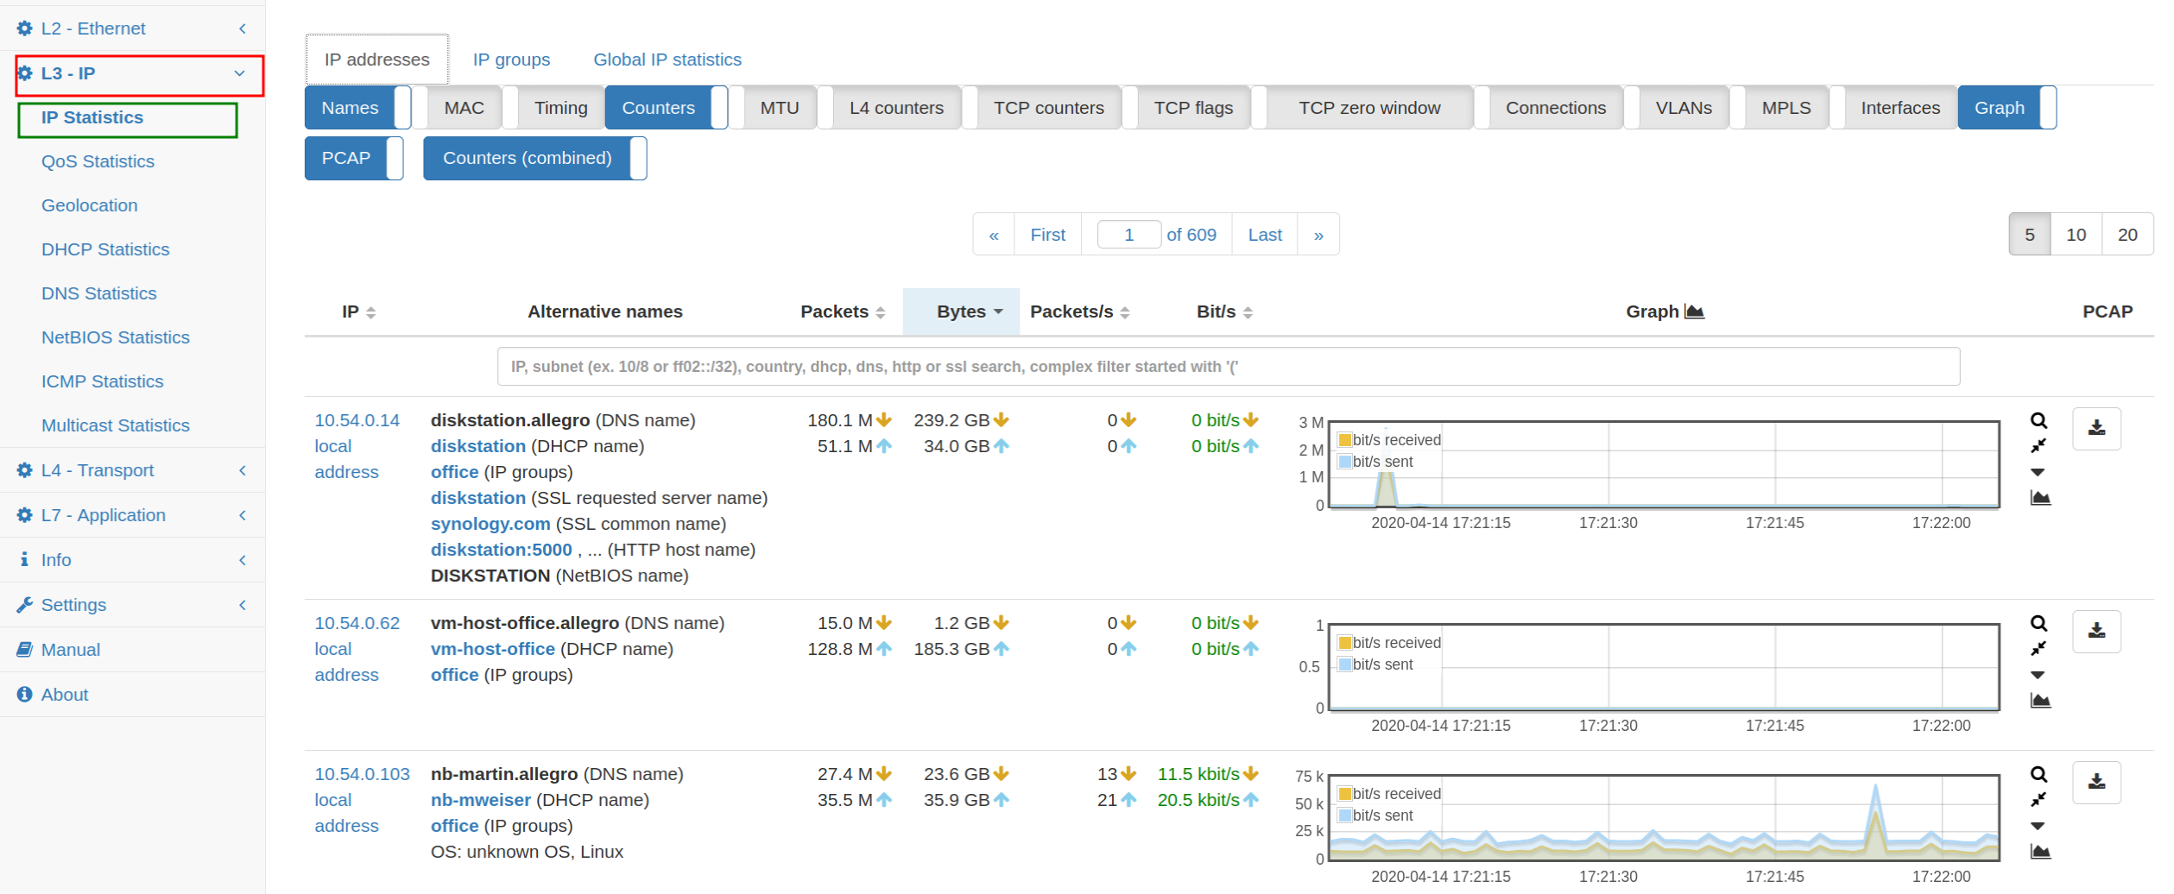Image resolution: width=2174 pixels, height=894 pixels.
Task: Click Graph column header chart icon
Action: coord(1694,312)
